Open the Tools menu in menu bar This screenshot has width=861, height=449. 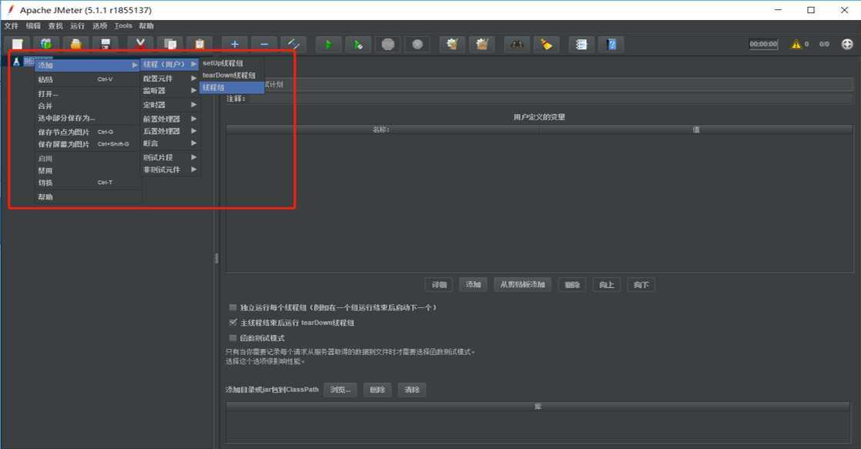coord(123,25)
